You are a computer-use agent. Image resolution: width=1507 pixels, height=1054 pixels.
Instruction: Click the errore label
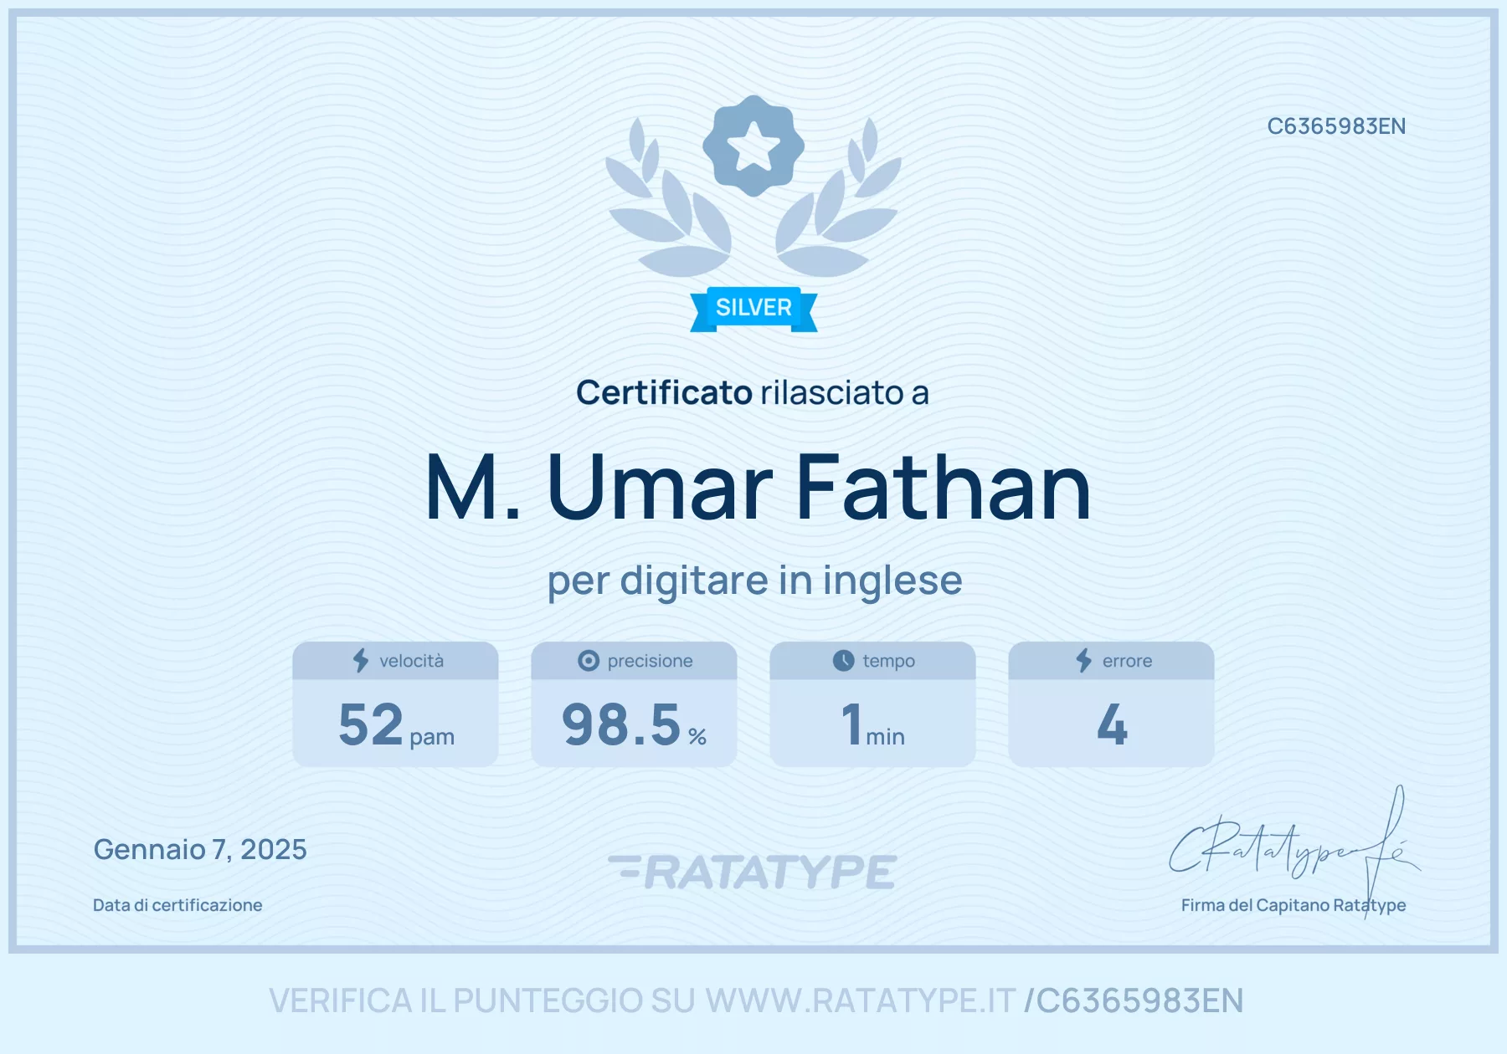click(1127, 661)
